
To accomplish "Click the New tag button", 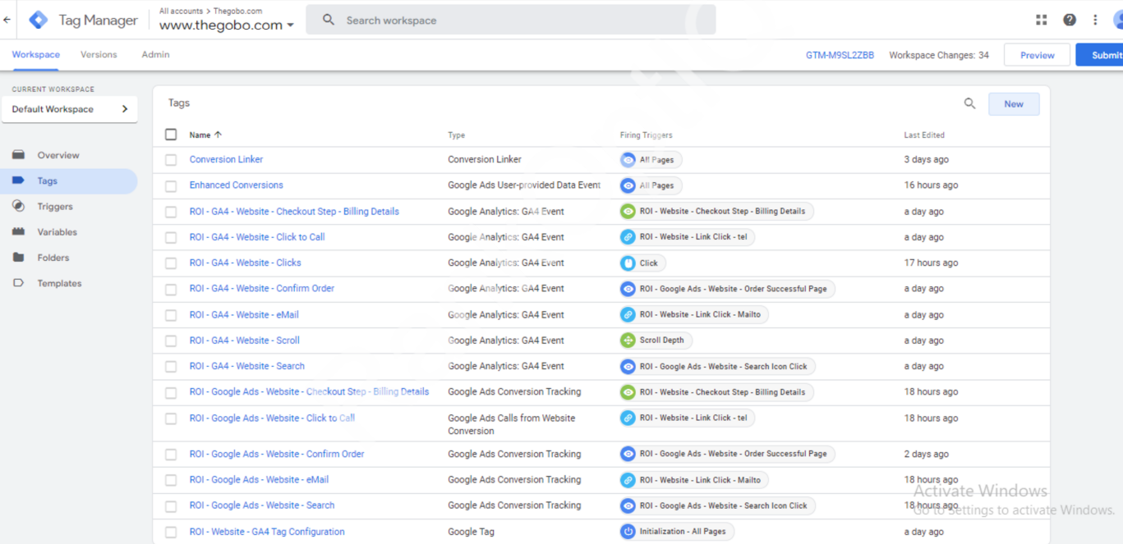I will (x=1013, y=104).
